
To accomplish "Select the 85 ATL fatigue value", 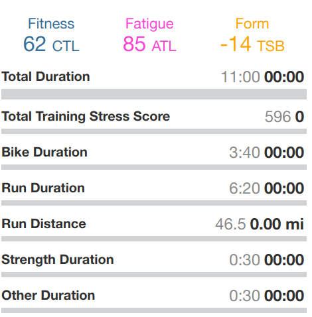I will [149, 44].
